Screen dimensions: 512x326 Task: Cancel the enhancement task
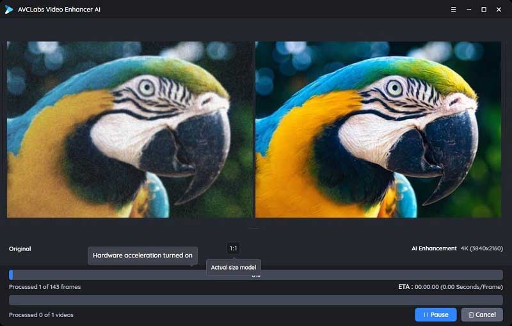click(x=482, y=314)
